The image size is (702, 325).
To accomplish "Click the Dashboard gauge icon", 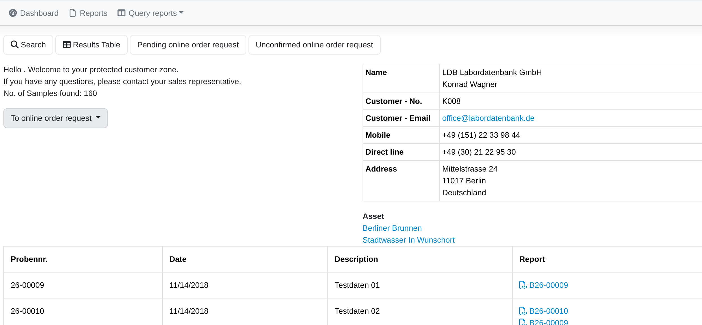I will coord(13,13).
